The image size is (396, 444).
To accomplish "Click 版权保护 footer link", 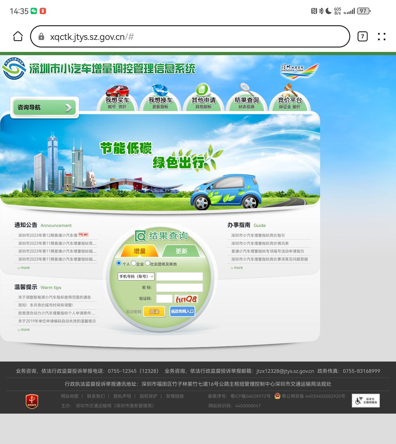I will click(x=148, y=396).
